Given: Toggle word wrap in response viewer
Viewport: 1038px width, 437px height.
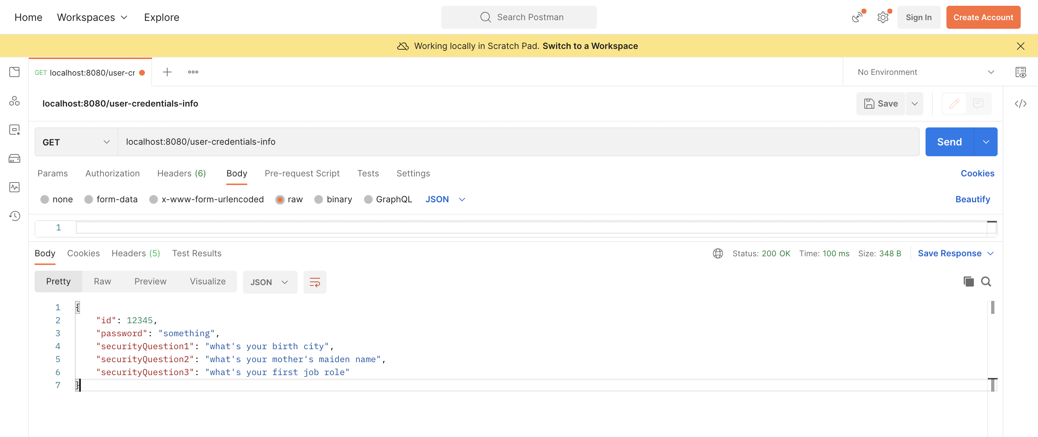Looking at the screenshot, I should pos(315,282).
